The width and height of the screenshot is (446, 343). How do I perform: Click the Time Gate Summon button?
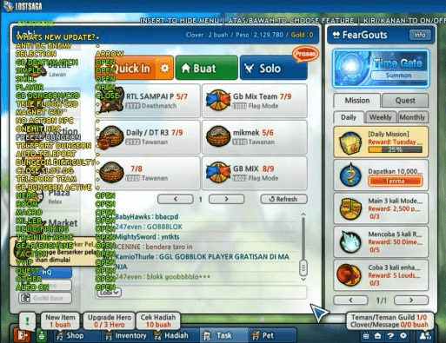pos(398,76)
